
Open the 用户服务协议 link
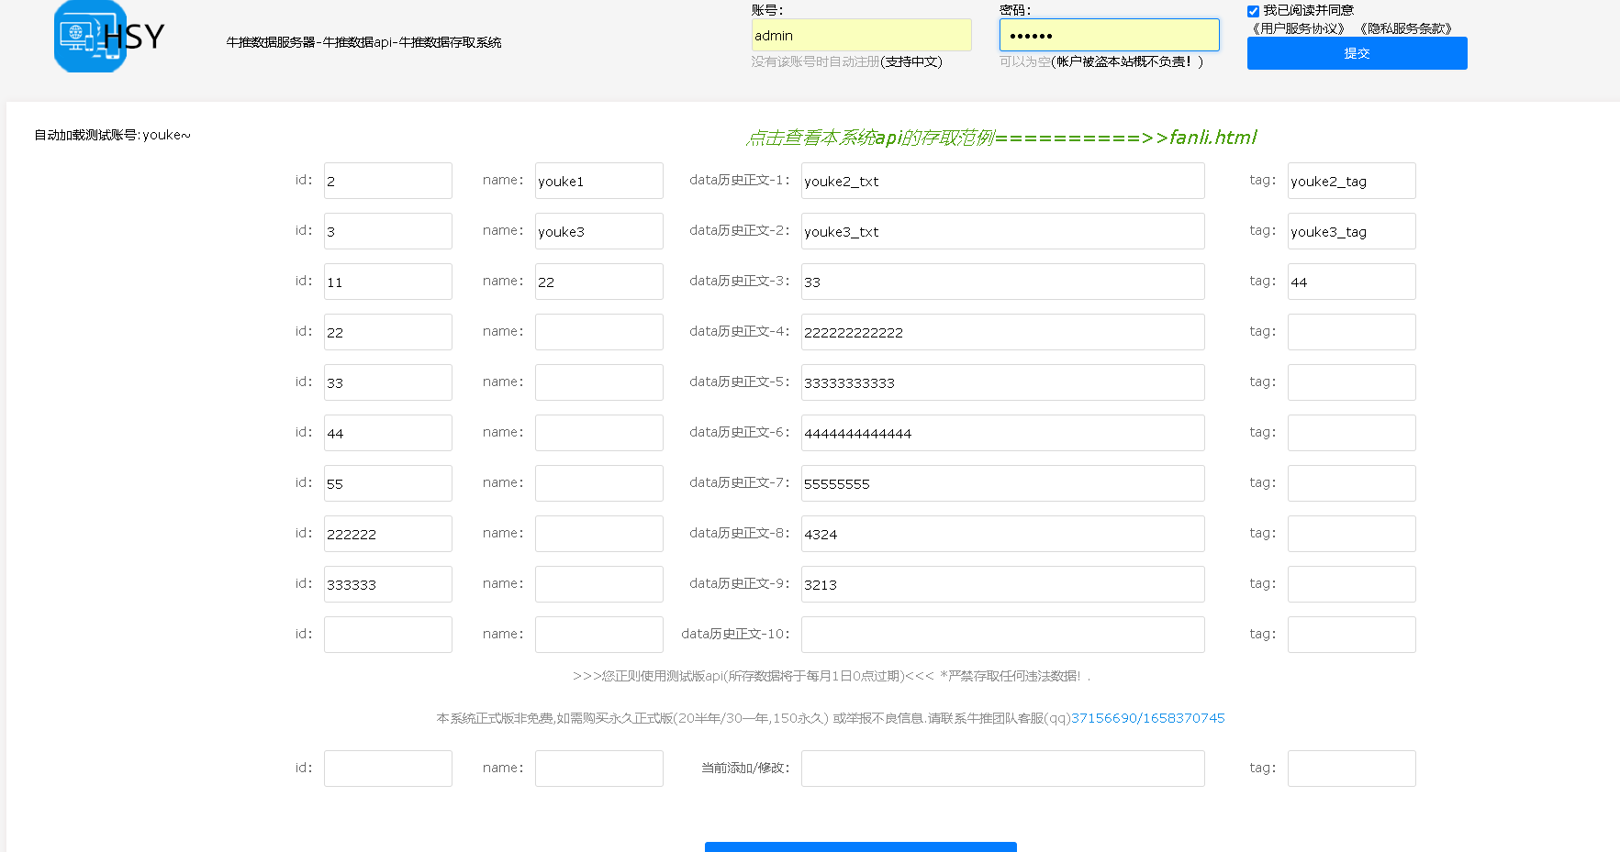1298,28
